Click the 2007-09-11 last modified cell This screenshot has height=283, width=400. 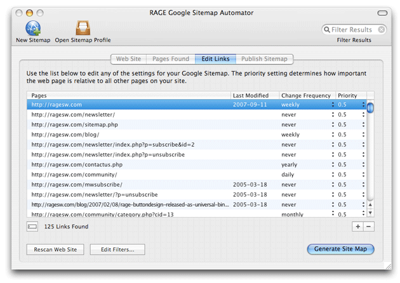tap(250, 105)
